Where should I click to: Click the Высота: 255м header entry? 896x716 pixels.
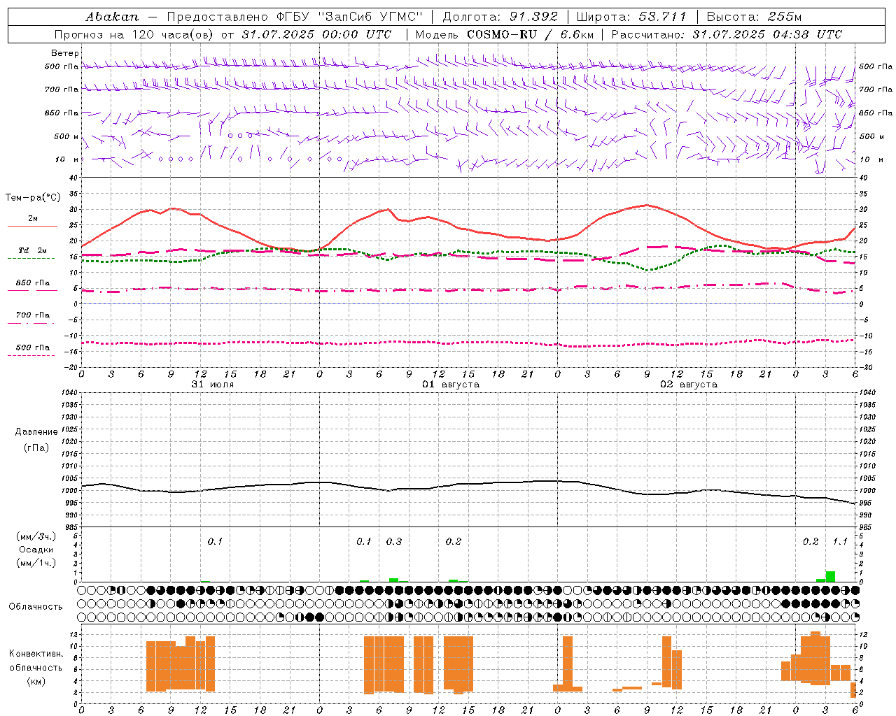(x=754, y=17)
